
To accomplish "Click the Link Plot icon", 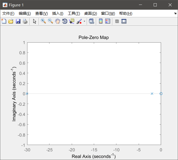I will (x=92, y=21).
